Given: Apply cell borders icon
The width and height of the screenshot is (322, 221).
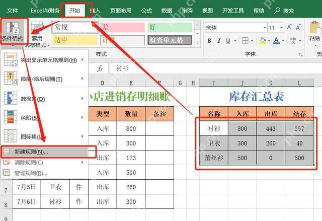Looking at the screenshot, I should pos(245,41).
